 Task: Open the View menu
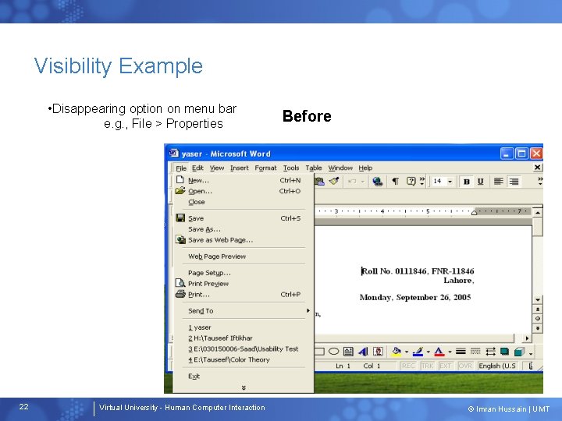217,168
